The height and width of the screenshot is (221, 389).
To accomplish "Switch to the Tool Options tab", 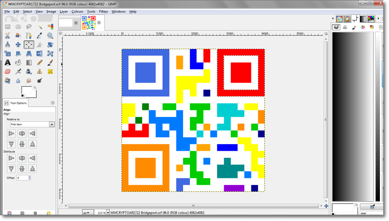I will click(x=15, y=103).
